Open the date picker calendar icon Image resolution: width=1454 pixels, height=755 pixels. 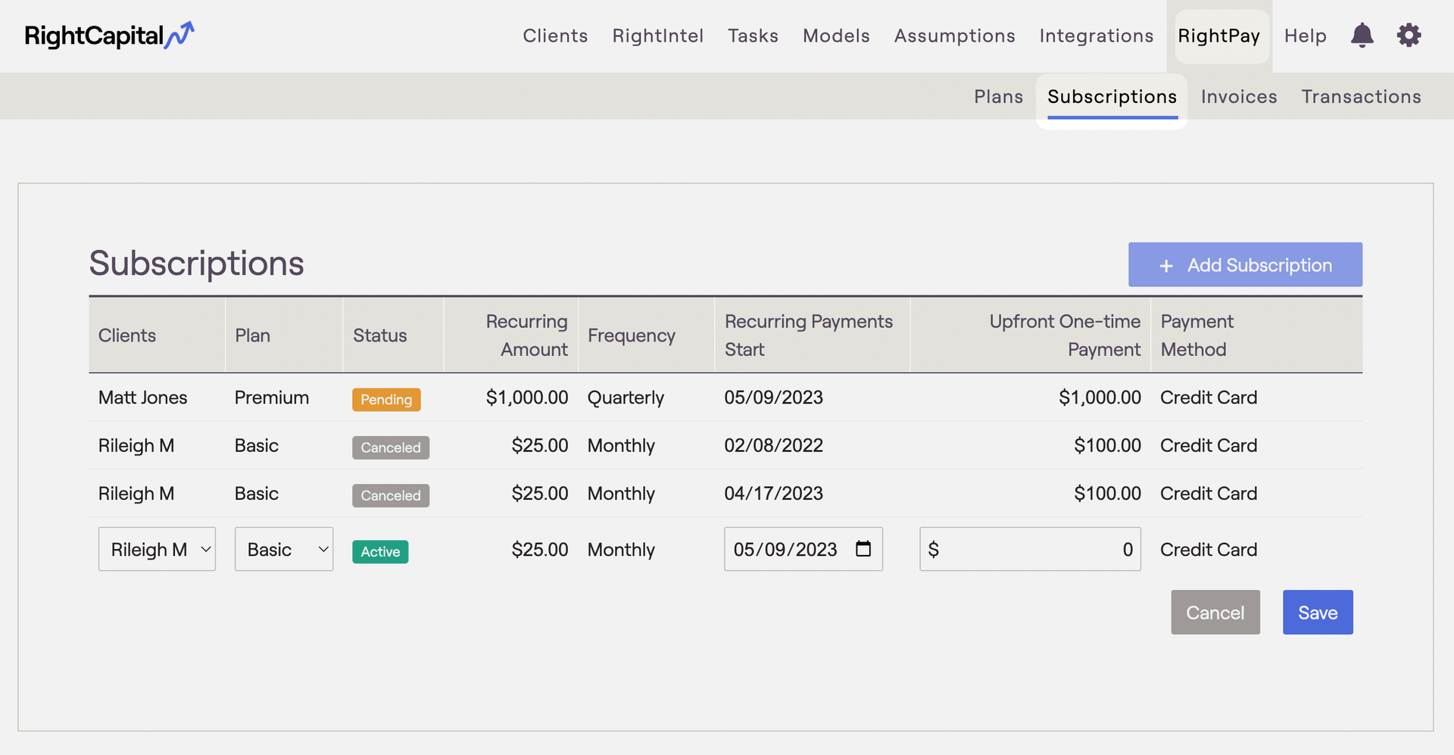coord(863,548)
